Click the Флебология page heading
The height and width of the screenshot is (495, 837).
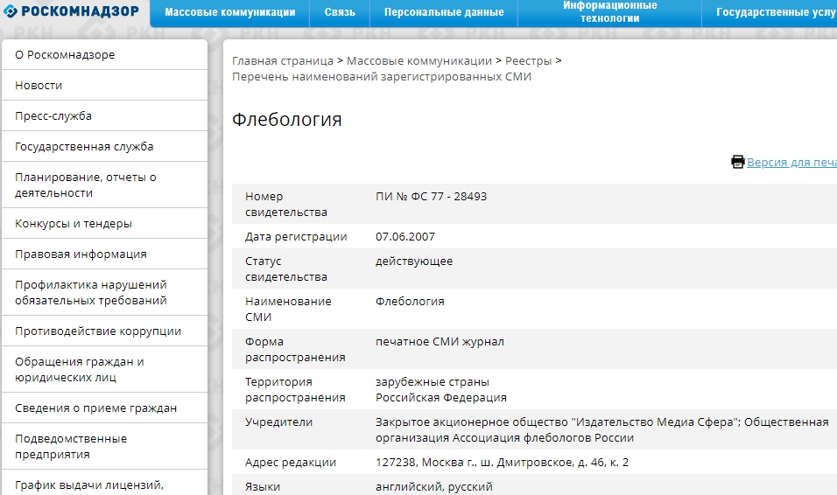click(286, 120)
